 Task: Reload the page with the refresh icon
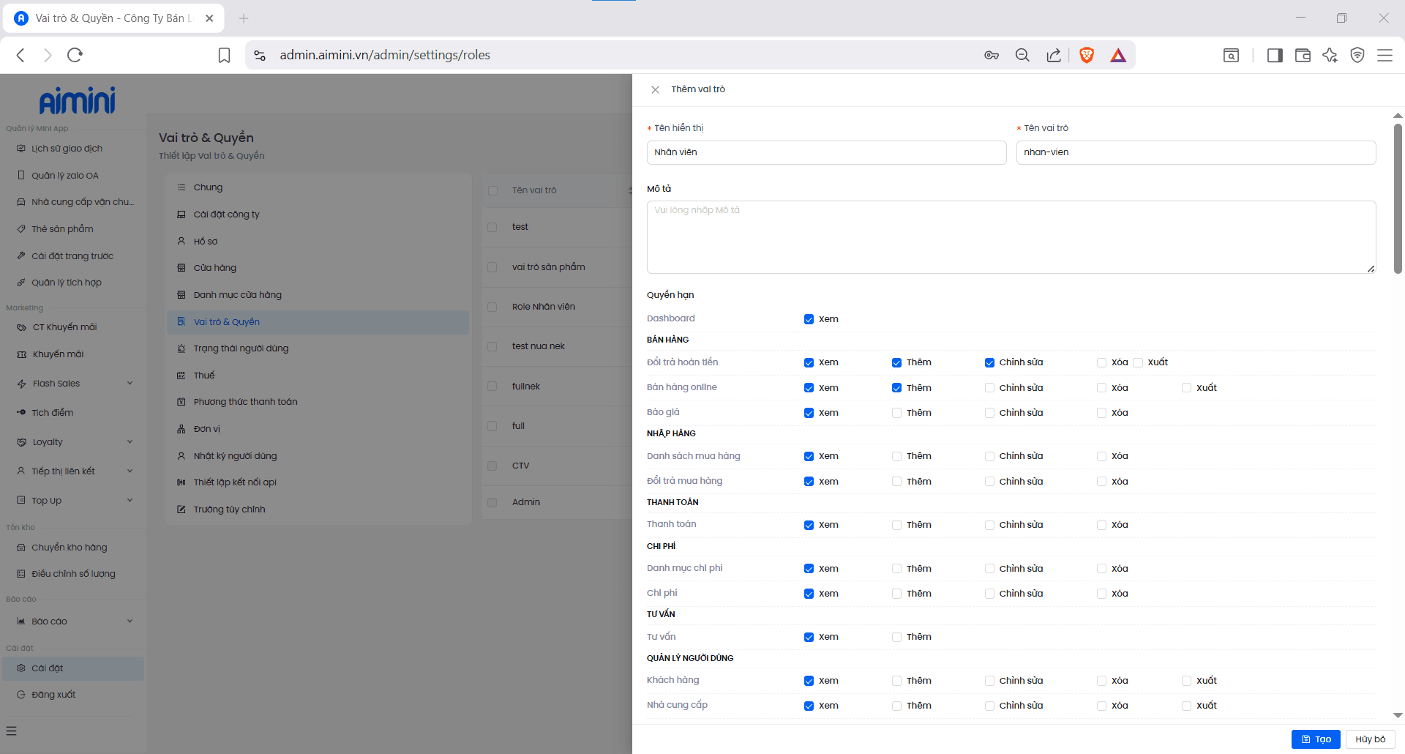75,55
